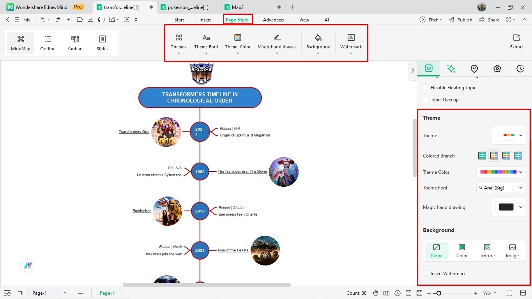Click the back arrow near File
Viewport: 532px width, 299px height.
[x=7, y=19]
